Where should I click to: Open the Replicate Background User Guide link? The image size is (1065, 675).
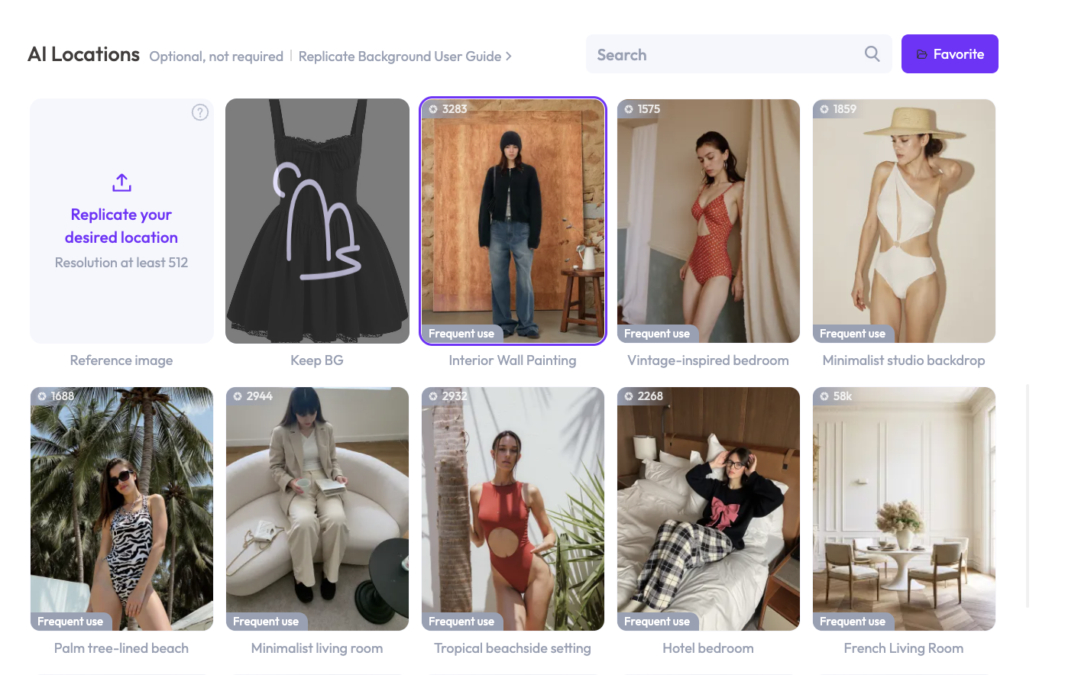tap(405, 57)
